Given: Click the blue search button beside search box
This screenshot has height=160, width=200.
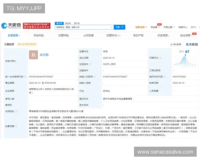Looking at the screenshot, I should 119,27.
